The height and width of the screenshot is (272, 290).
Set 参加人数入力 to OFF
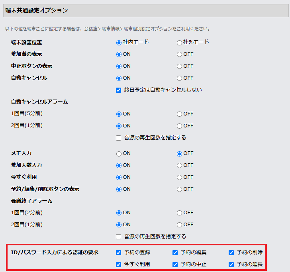179,165
